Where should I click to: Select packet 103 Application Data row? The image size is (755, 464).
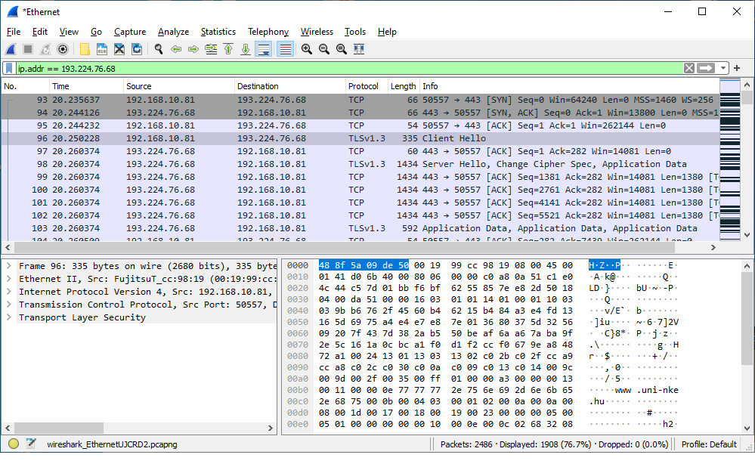360,228
